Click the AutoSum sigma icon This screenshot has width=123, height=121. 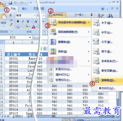coord(92,15)
